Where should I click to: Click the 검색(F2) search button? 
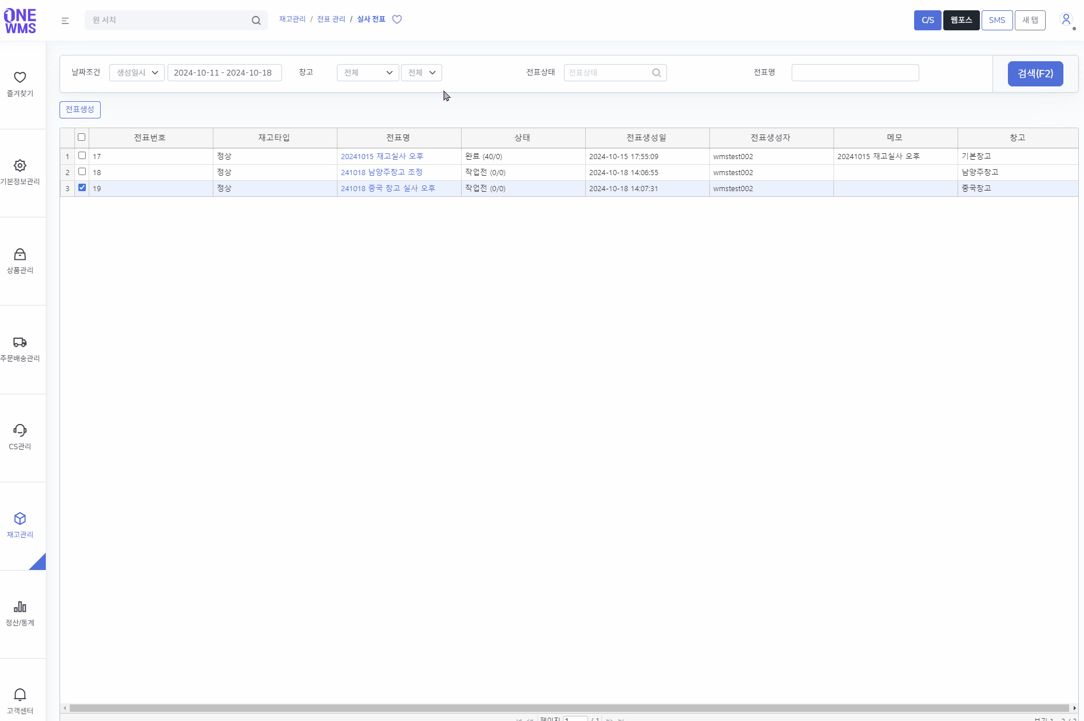pos(1035,74)
